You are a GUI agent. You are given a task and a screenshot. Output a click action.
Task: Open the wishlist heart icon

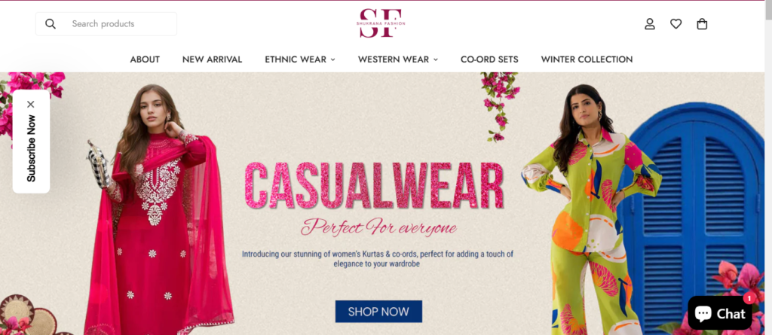tap(676, 23)
